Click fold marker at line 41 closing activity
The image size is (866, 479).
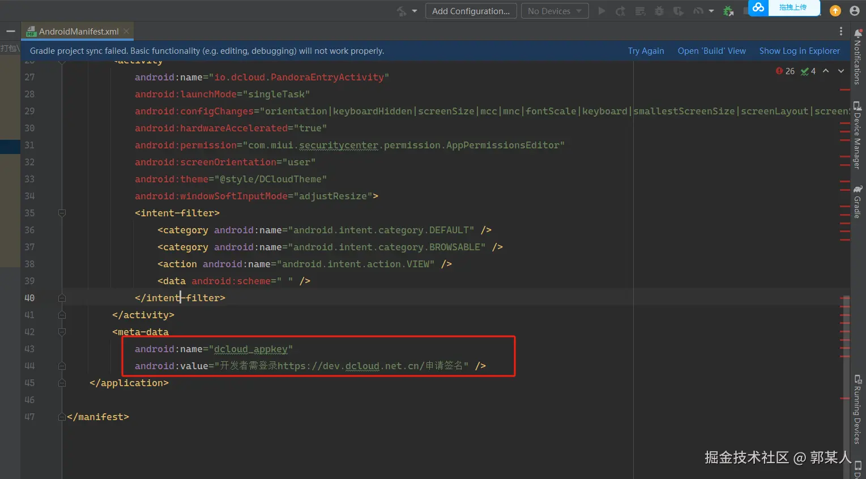62,315
